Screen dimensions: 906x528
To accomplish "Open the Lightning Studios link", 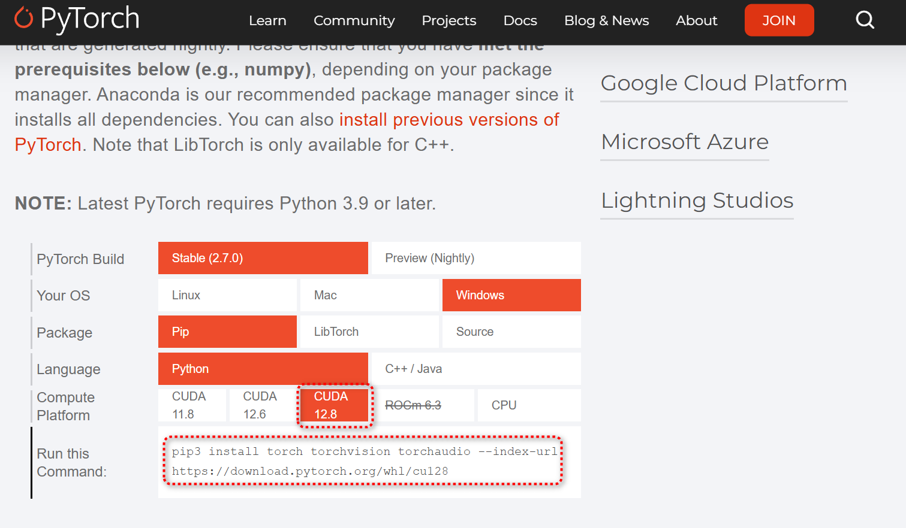I will click(x=697, y=200).
